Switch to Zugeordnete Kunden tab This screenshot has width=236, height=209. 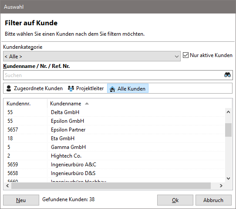34,88
